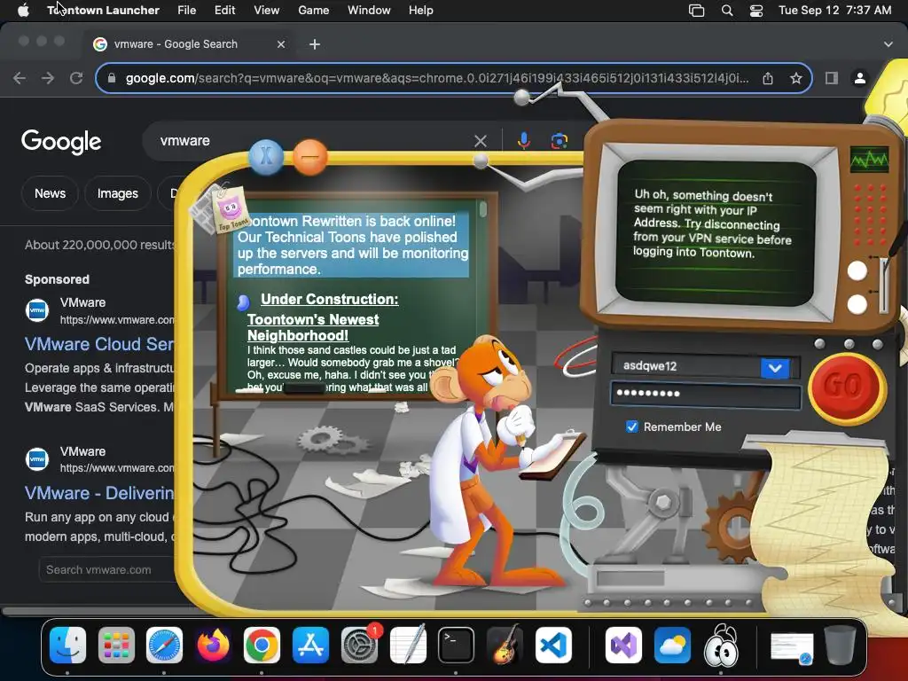Open the Apple menu
The width and height of the screenshot is (908, 681).
click(x=23, y=11)
